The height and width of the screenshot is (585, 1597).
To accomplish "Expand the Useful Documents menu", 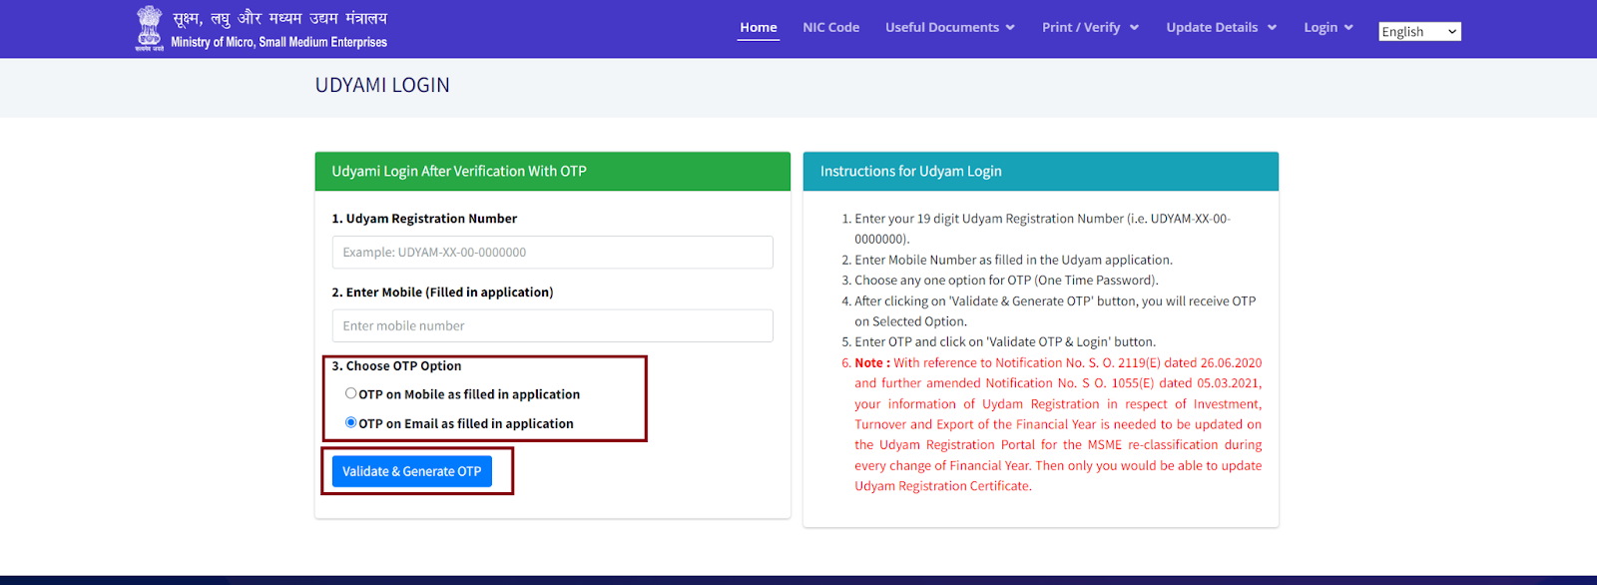I will click(x=950, y=28).
